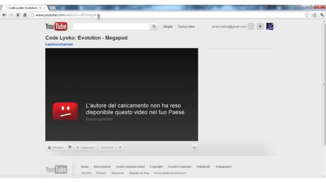Click the Condividi share button

coord(107,147)
